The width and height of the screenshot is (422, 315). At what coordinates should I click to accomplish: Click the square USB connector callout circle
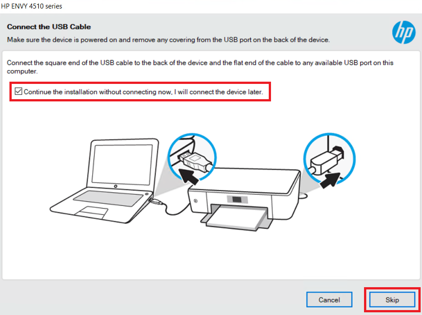pos(329,158)
